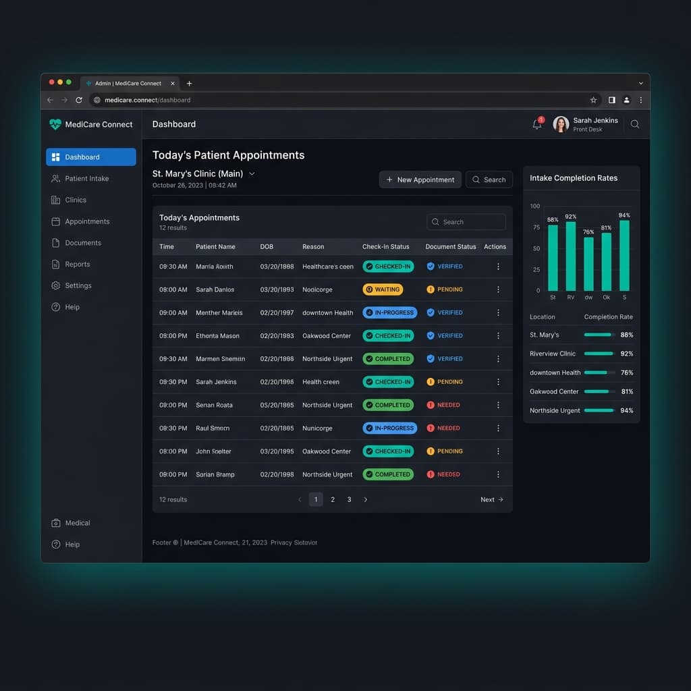Go forward in browser history
Screen dimensions: 691x691
point(64,100)
